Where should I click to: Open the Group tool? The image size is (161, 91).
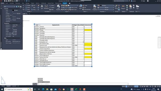116,7
